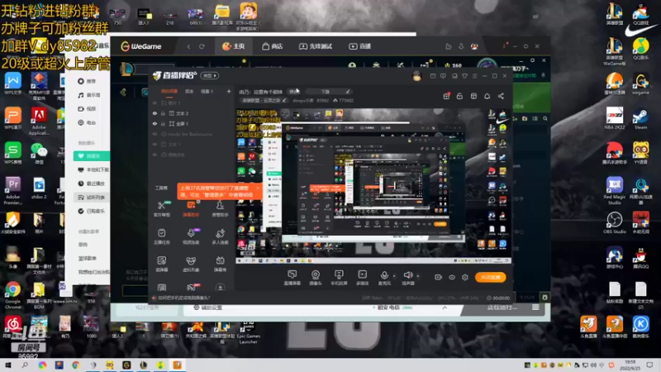
Task: Select 本地和下载 in music player sidebar
Action: [x=93, y=169]
